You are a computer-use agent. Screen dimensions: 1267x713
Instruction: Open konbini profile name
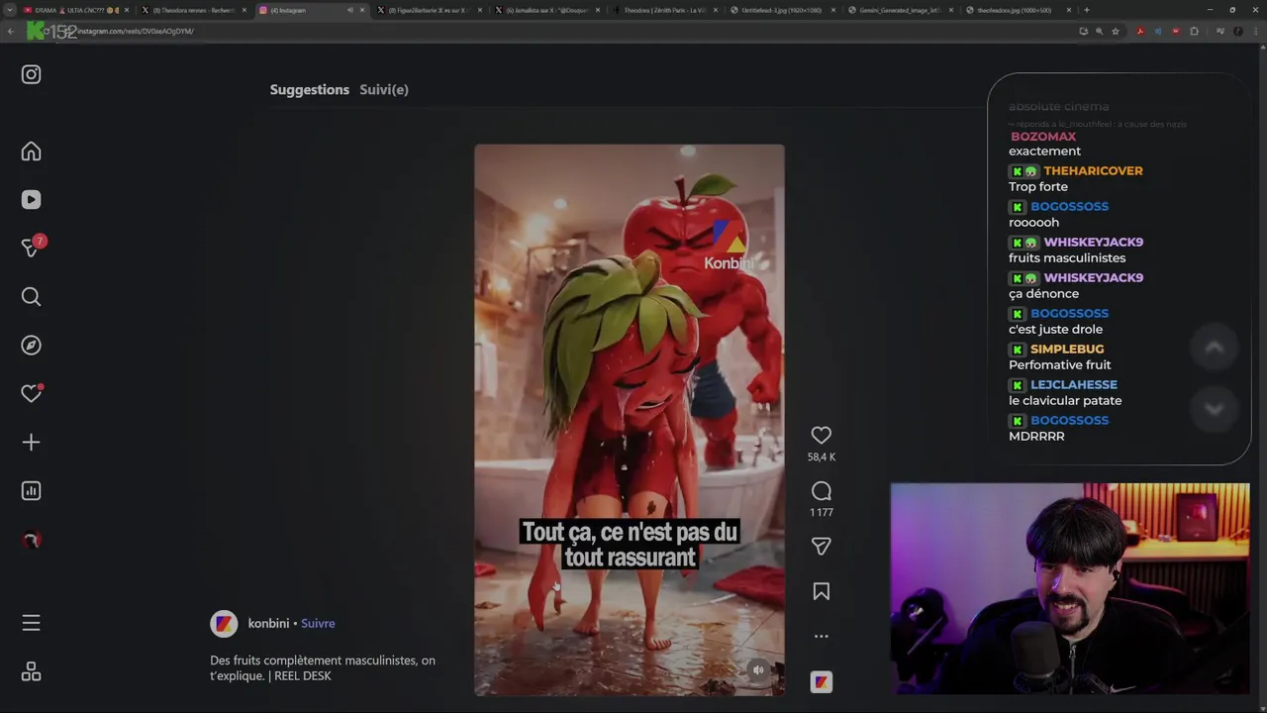coord(268,623)
